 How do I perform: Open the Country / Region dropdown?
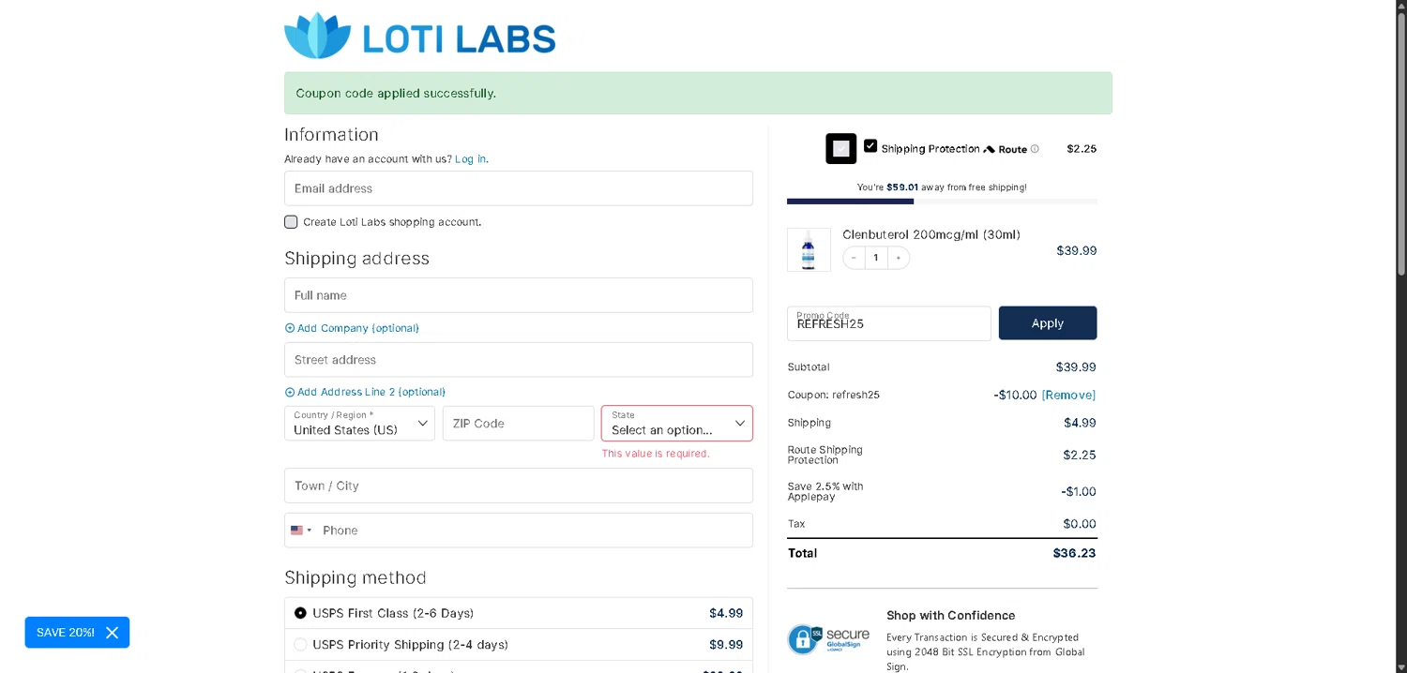pyautogui.click(x=359, y=424)
